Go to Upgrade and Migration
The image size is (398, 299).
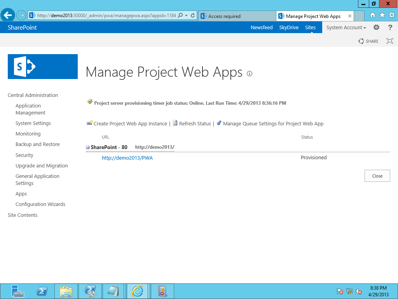(42, 166)
